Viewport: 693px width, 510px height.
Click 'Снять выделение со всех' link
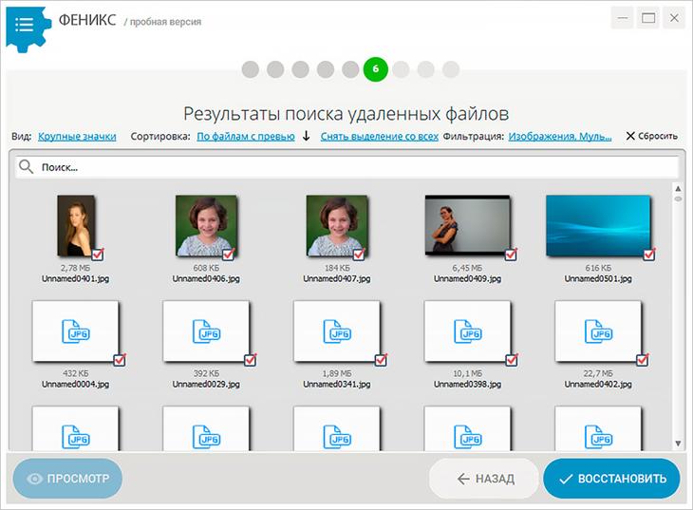tap(379, 136)
